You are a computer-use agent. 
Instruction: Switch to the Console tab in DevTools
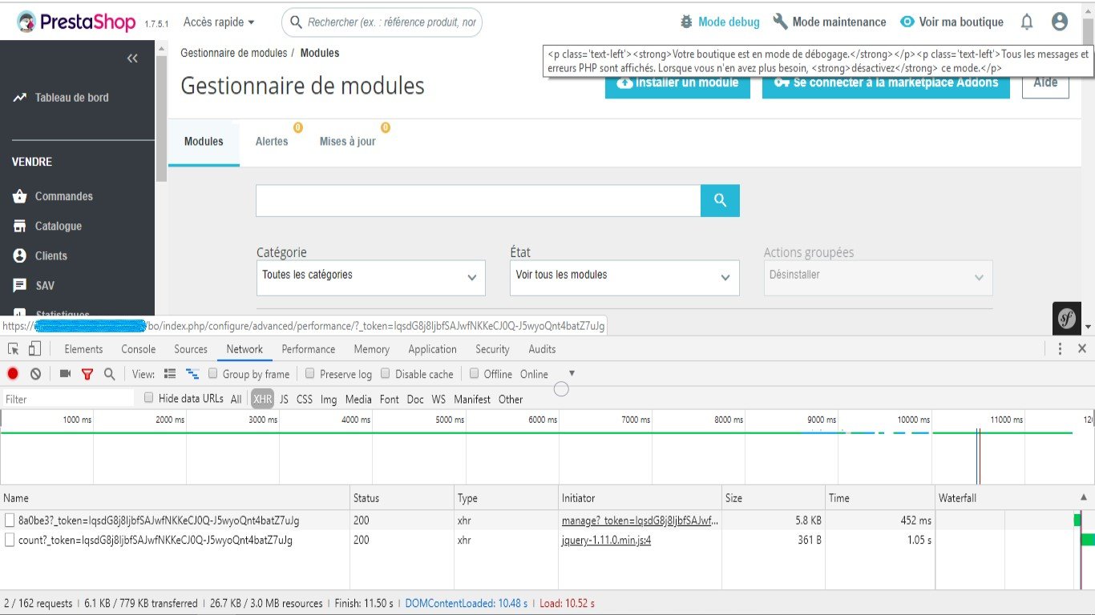tap(139, 349)
